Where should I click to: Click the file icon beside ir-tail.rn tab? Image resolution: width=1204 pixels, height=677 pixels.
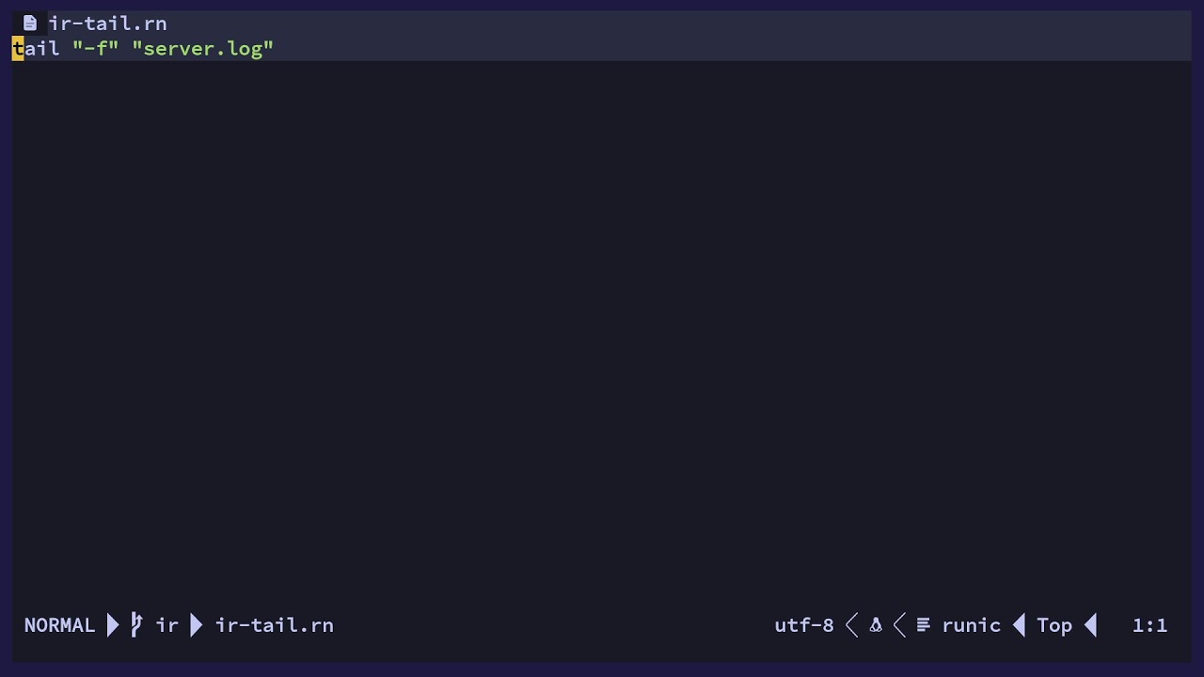[30, 24]
